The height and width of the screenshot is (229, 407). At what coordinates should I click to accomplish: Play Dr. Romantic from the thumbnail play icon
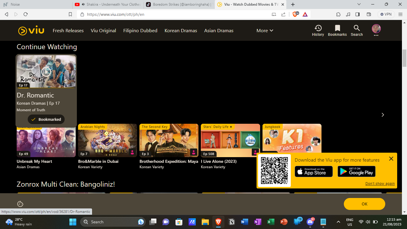click(46, 71)
